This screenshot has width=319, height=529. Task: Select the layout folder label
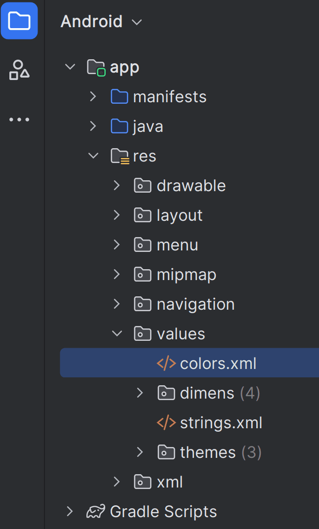click(x=179, y=216)
